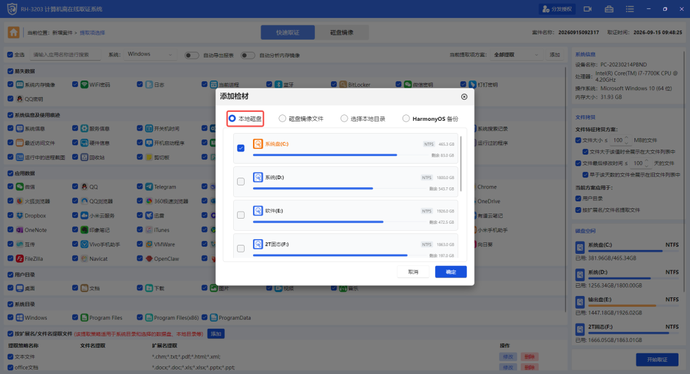Click the orange home icon
690x374 pixels.
pyautogui.click(x=13, y=32)
